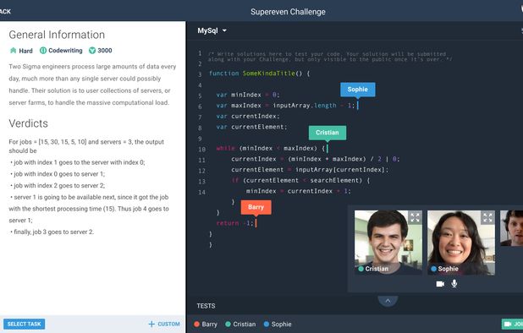Click the 3000 points gem icon

click(92, 51)
